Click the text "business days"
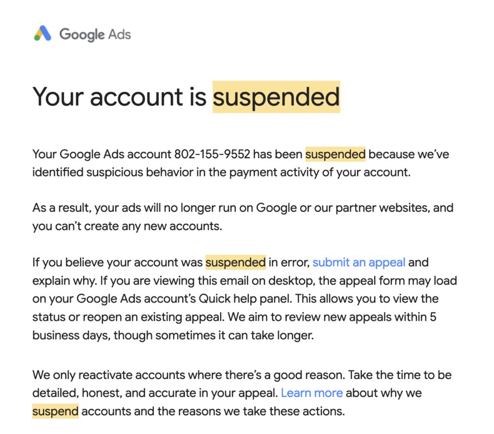 (x=71, y=336)
